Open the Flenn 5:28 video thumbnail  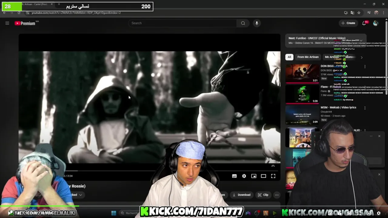[x=302, y=94]
